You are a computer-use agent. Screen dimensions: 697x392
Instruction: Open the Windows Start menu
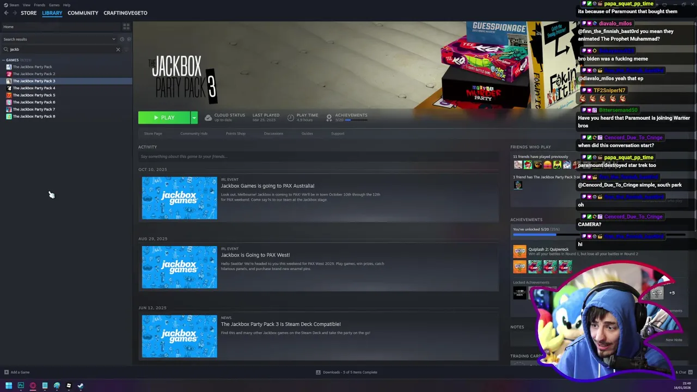[9, 386]
